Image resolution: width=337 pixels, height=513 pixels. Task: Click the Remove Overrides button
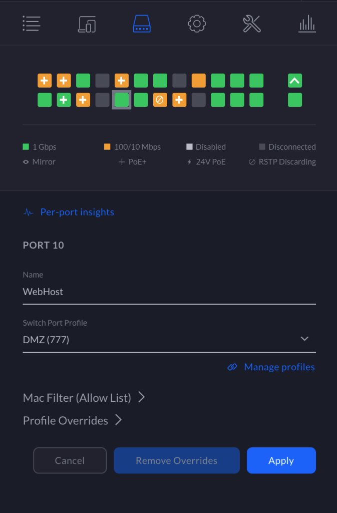pyautogui.click(x=176, y=460)
